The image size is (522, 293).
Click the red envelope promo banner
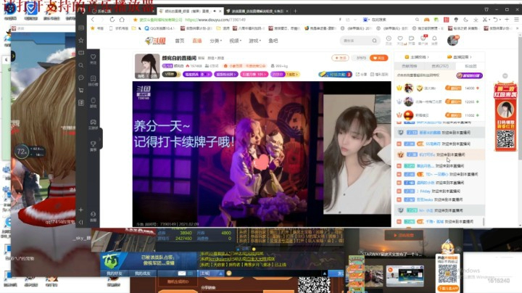click(x=505, y=117)
